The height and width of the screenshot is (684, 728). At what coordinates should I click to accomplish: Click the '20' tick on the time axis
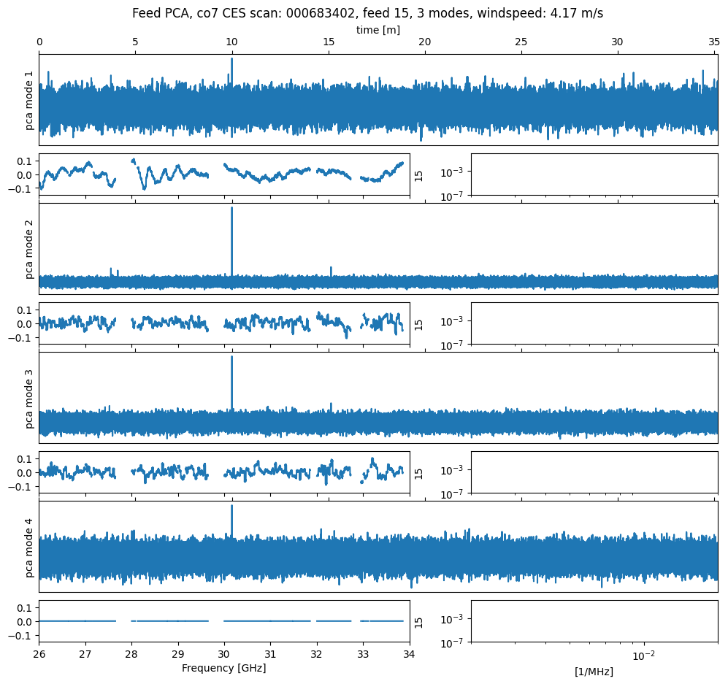425,43
